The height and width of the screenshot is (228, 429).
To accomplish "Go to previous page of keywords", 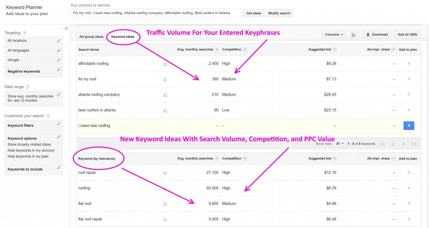I will (x=393, y=144).
